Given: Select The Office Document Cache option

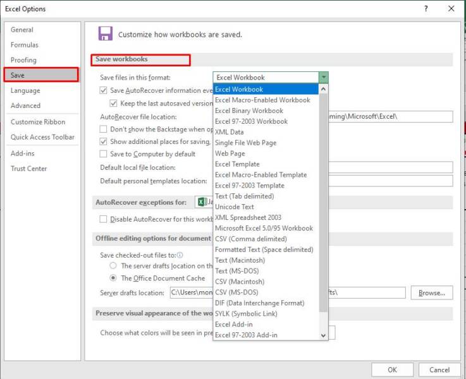Looking at the screenshot, I should click(113, 278).
